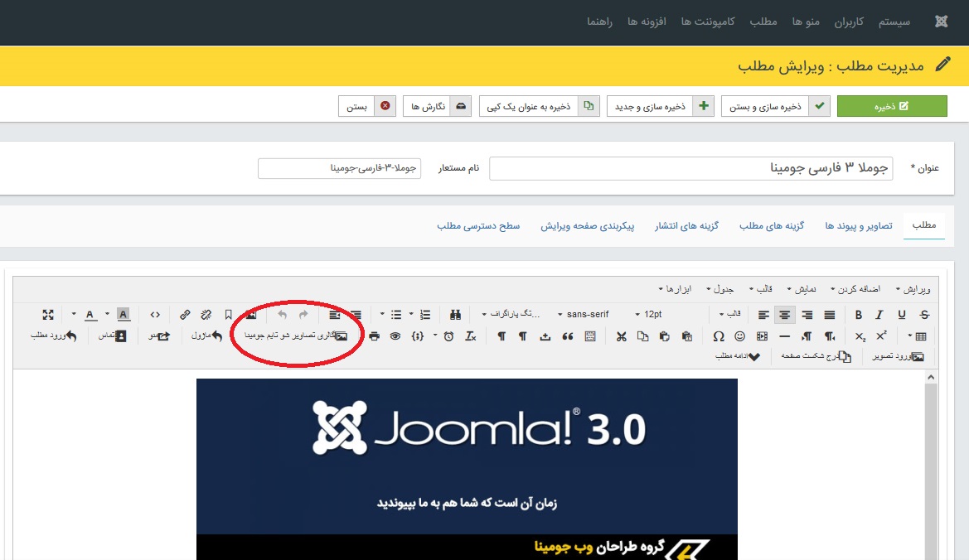This screenshot has height=560, width=969.
Task: Insert an anchor with the bookmark icon
Action: click(228, 315)
